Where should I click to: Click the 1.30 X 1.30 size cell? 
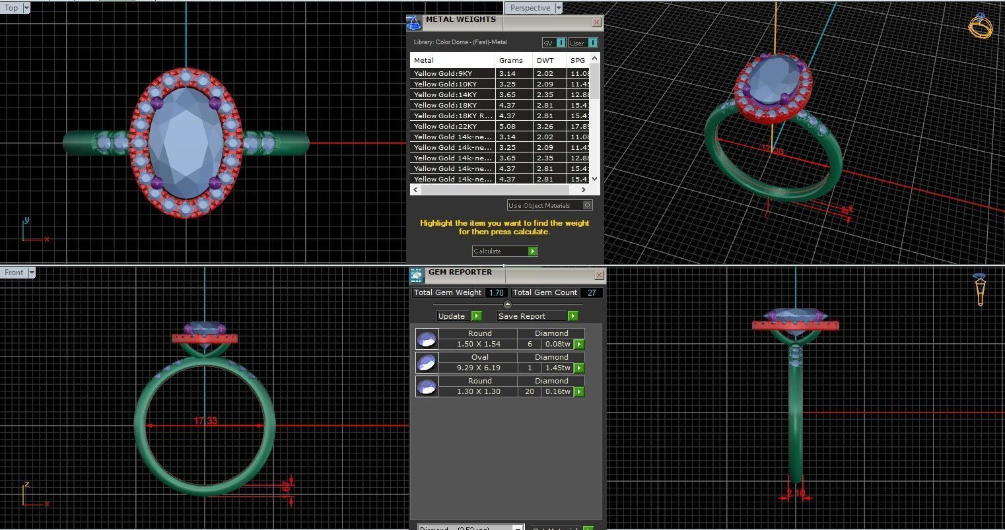[x=479, y=391]
